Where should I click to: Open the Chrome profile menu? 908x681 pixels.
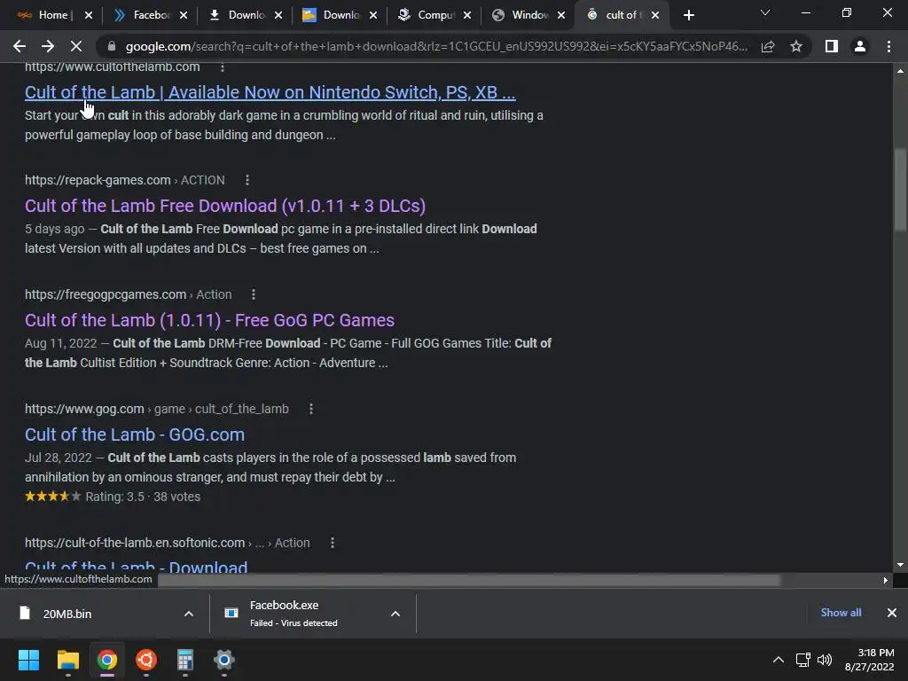(x=860, y=46)
